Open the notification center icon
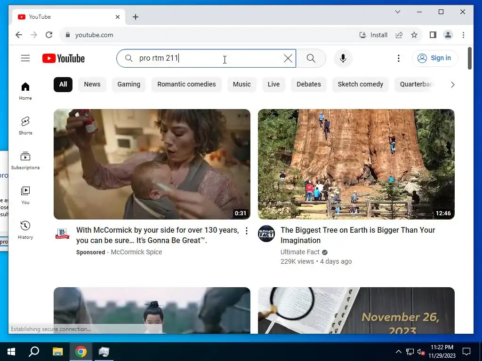This screenshot has height=361, width=482. 466,352
